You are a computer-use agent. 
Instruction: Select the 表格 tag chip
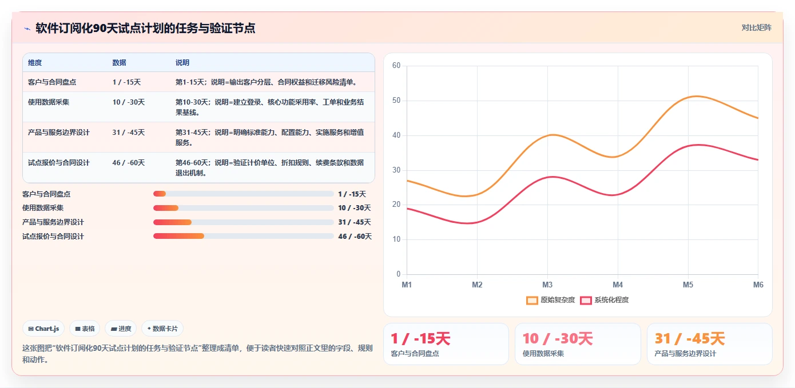pos(85,329)
